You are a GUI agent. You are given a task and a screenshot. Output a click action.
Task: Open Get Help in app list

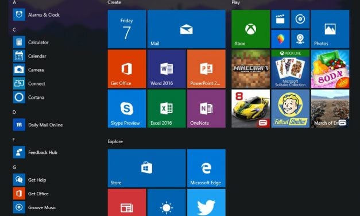pos(30,180)
